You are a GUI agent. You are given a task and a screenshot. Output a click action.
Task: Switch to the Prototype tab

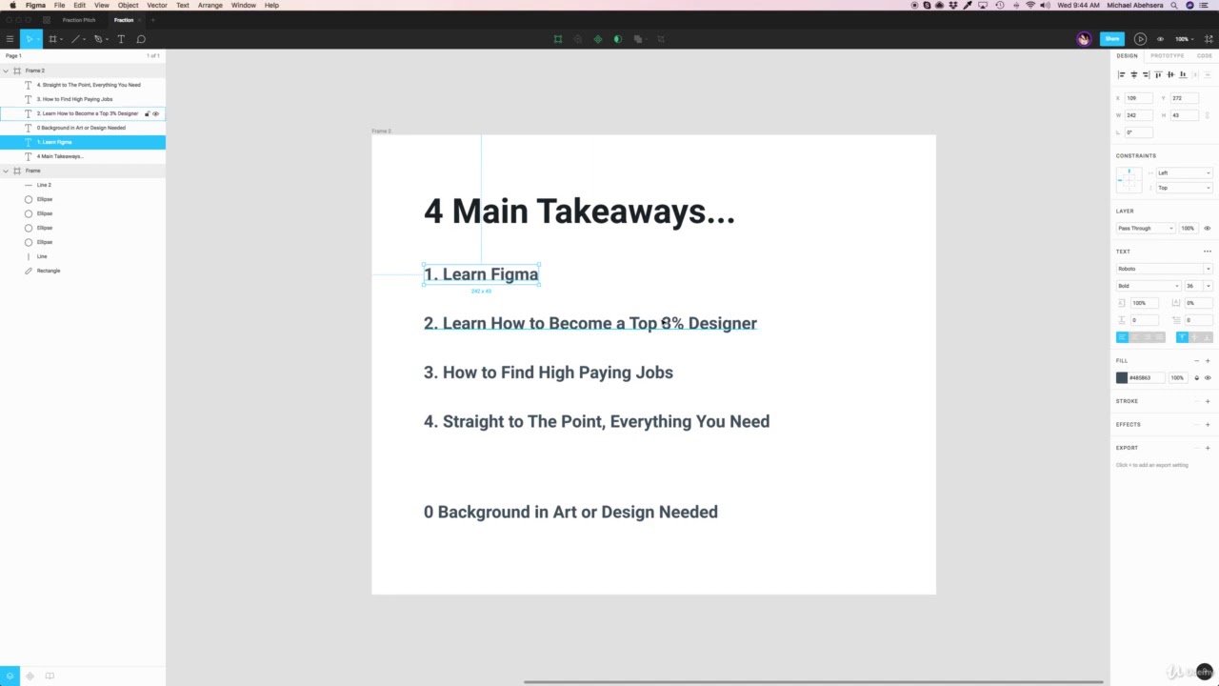1167,56
